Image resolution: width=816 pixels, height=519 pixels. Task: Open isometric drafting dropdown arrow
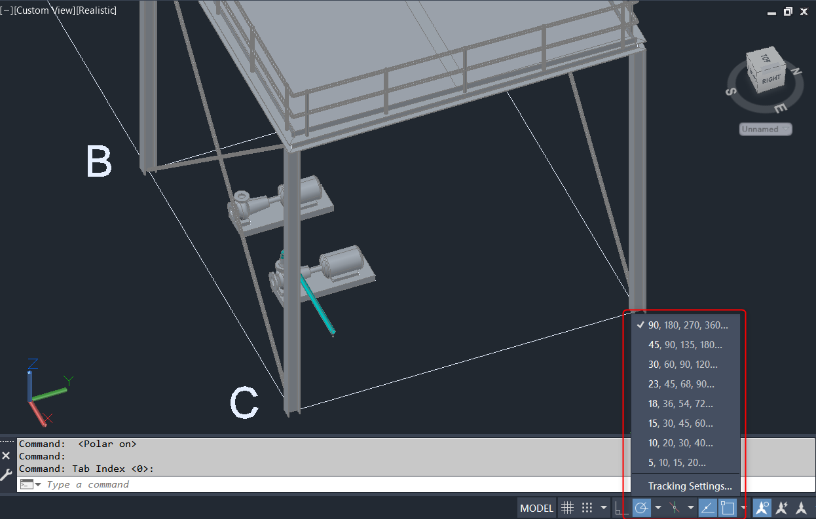click(x=690, y=508)
